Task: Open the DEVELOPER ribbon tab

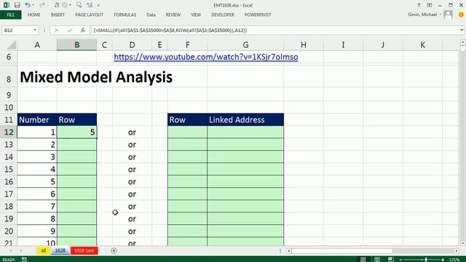Action: coord(223,15)
